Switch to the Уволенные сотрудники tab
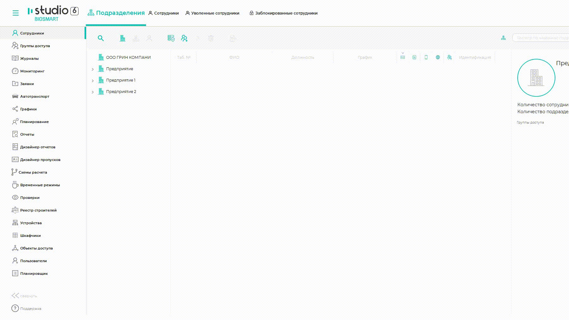Viewport: 569px width, 320px height. 212,13
